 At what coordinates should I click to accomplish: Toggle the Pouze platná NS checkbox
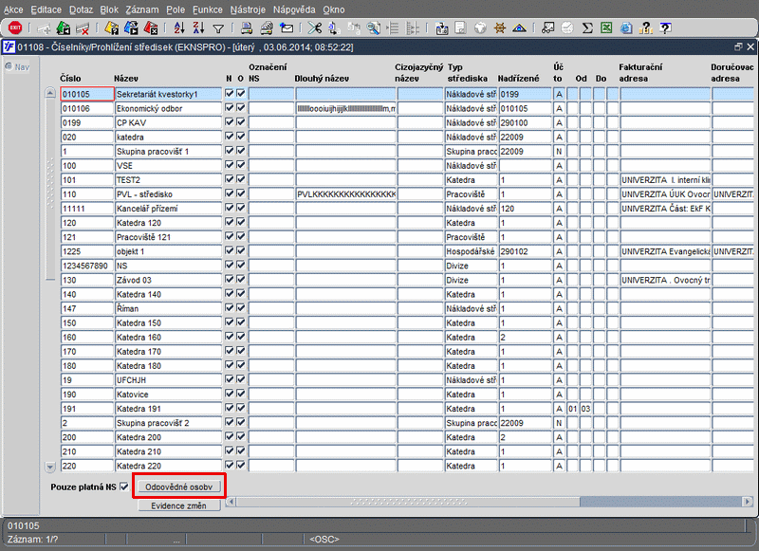(x=124, y=487)
